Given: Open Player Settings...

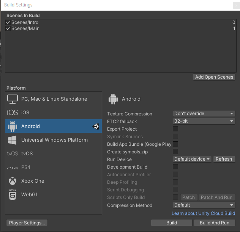Looking at the screenshot, I should 27,223.
